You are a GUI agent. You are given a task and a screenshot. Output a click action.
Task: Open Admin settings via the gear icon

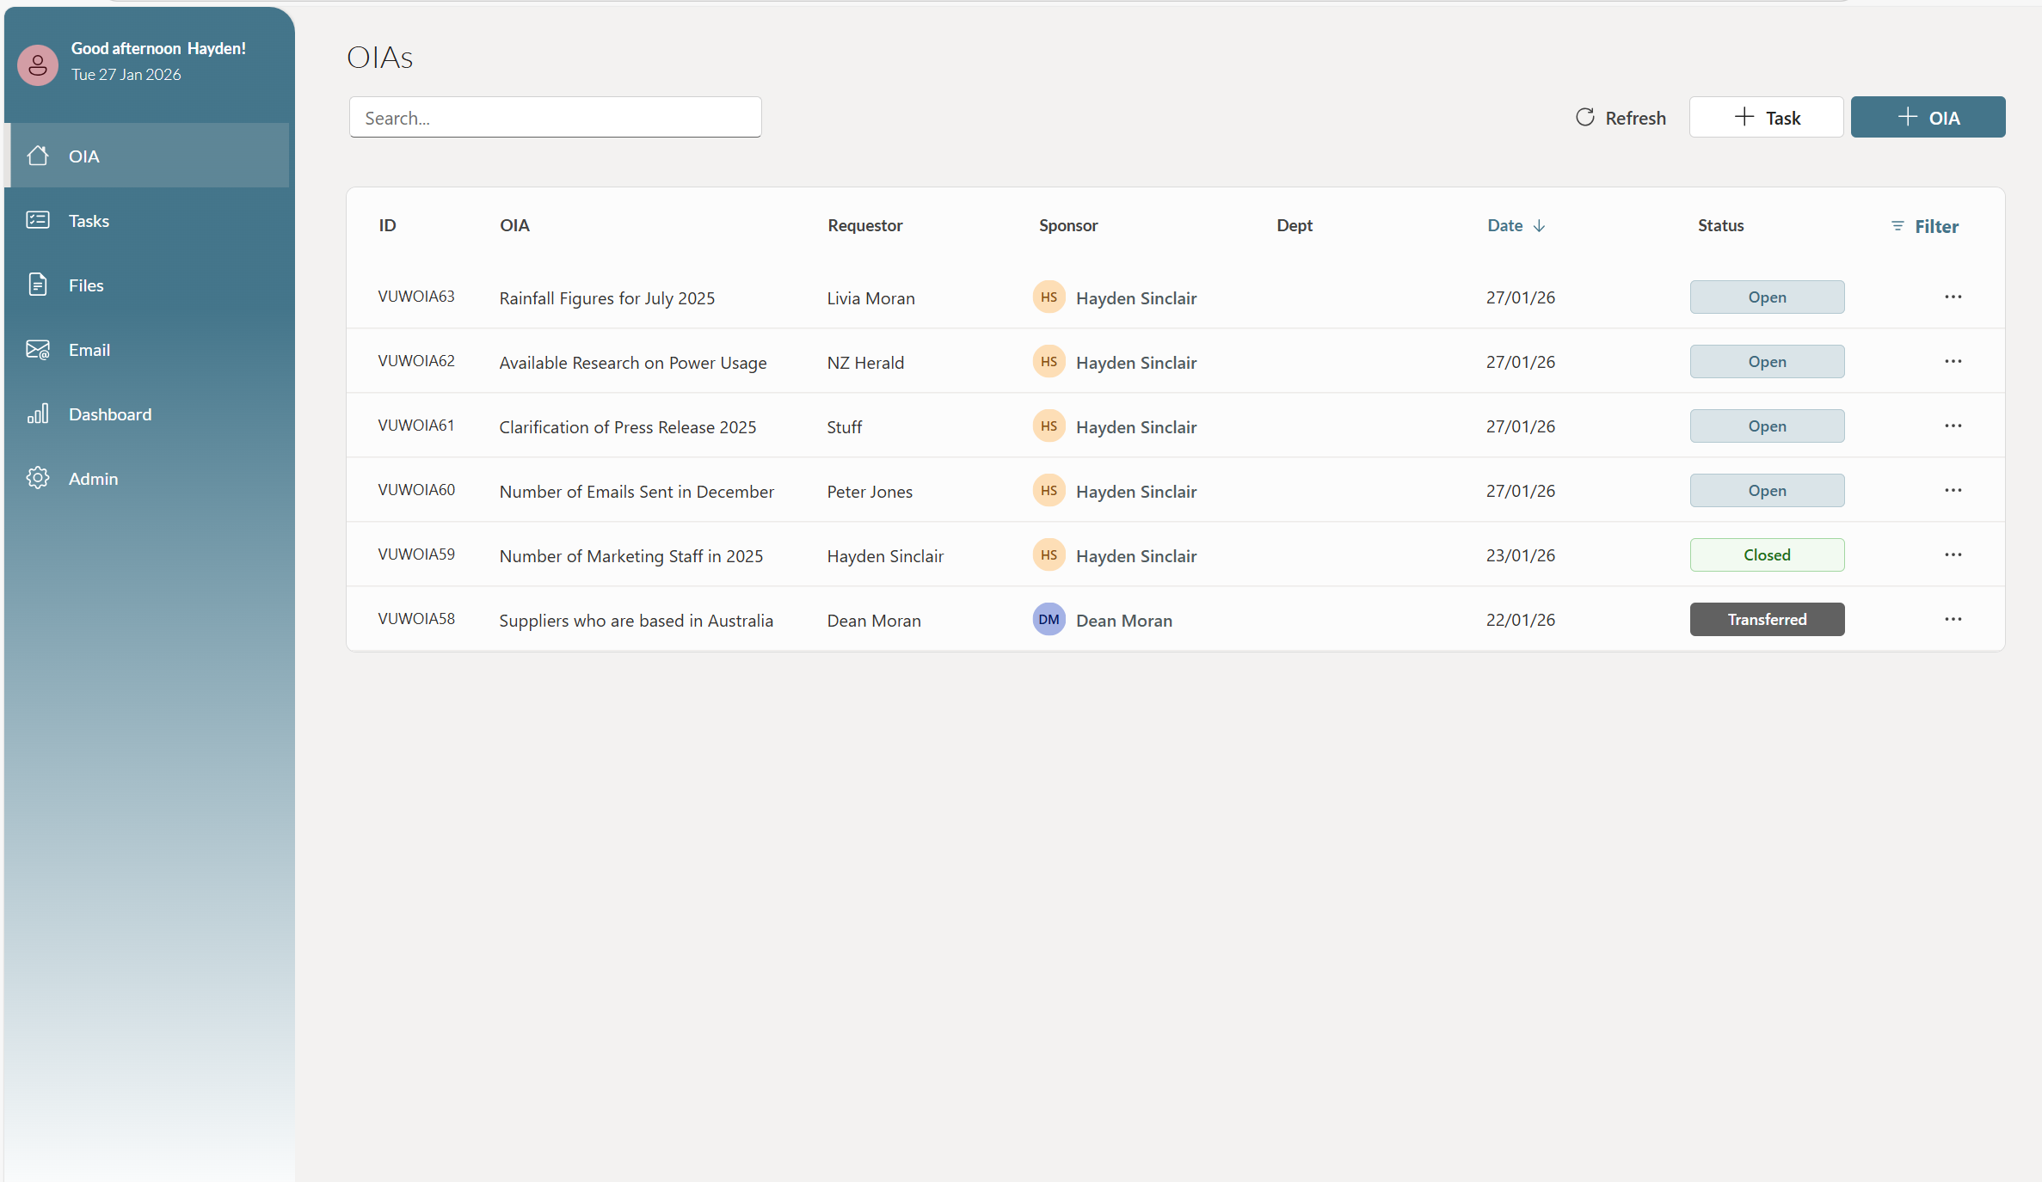coord(38,478)
